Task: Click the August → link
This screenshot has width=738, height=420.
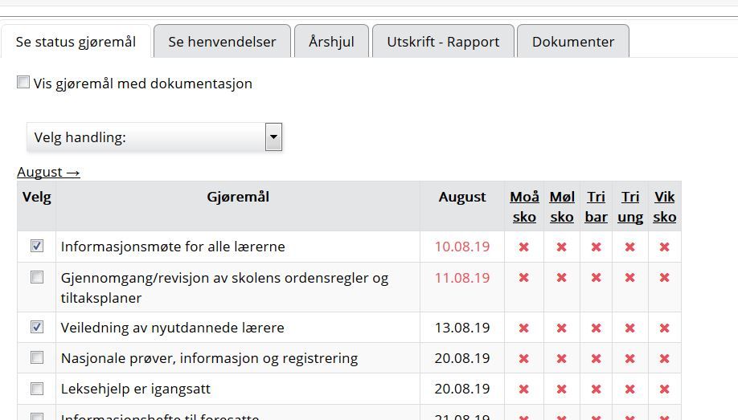Action: tap(48, 172)
